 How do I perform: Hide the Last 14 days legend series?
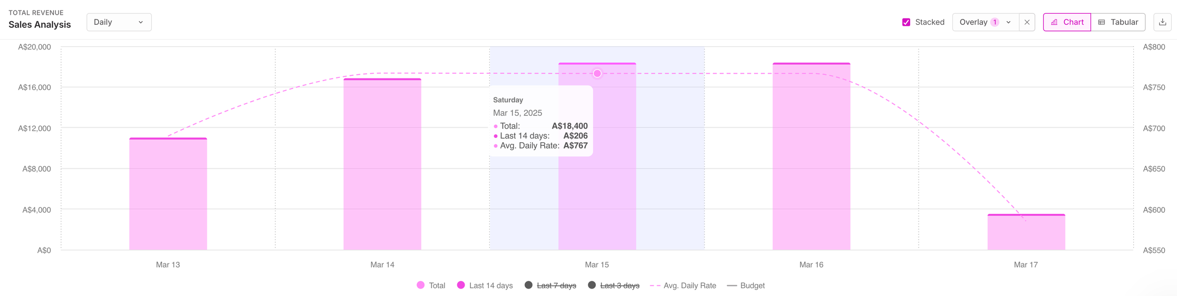point(461,285)
